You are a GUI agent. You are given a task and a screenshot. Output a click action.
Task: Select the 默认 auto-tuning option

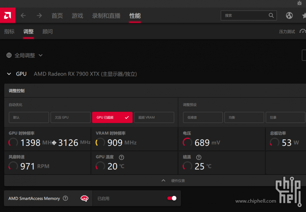[29, 117]
